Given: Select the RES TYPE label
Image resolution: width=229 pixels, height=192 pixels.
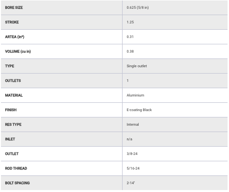Looking at the screenshot, I should (13, 124).
